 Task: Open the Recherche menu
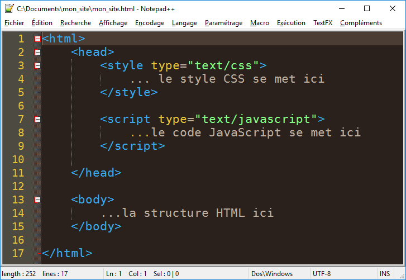tap(75, 23)
